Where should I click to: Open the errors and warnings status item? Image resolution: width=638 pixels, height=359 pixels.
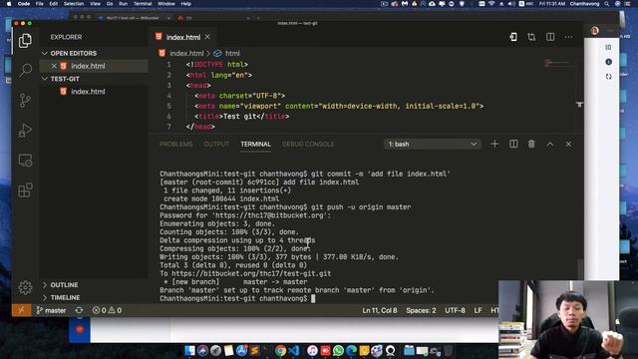107,310
